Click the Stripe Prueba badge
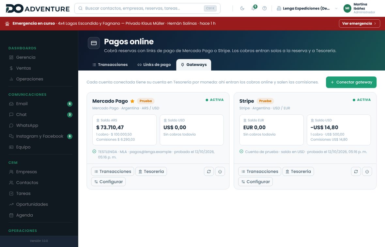Screen dimensions: 385x247 point(265,101)
